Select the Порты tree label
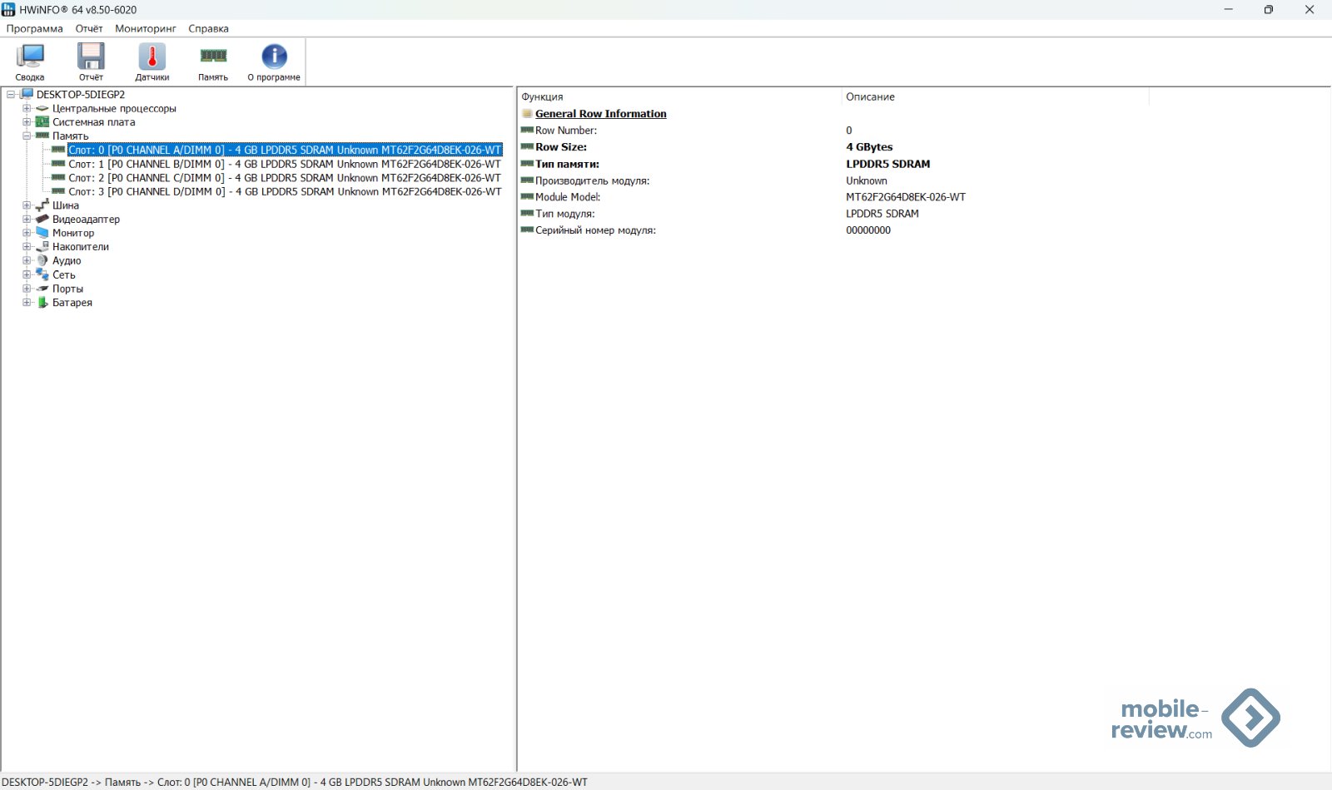Image resolution: width=1332 pixels, height=790 pixels. click(67, 289)
